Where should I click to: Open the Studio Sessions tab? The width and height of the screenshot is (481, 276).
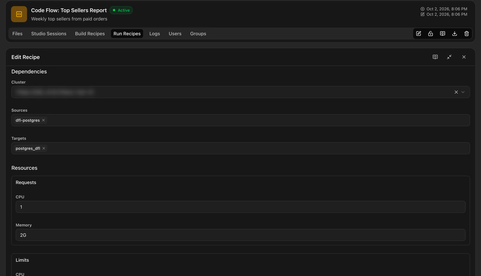(49, 34)
